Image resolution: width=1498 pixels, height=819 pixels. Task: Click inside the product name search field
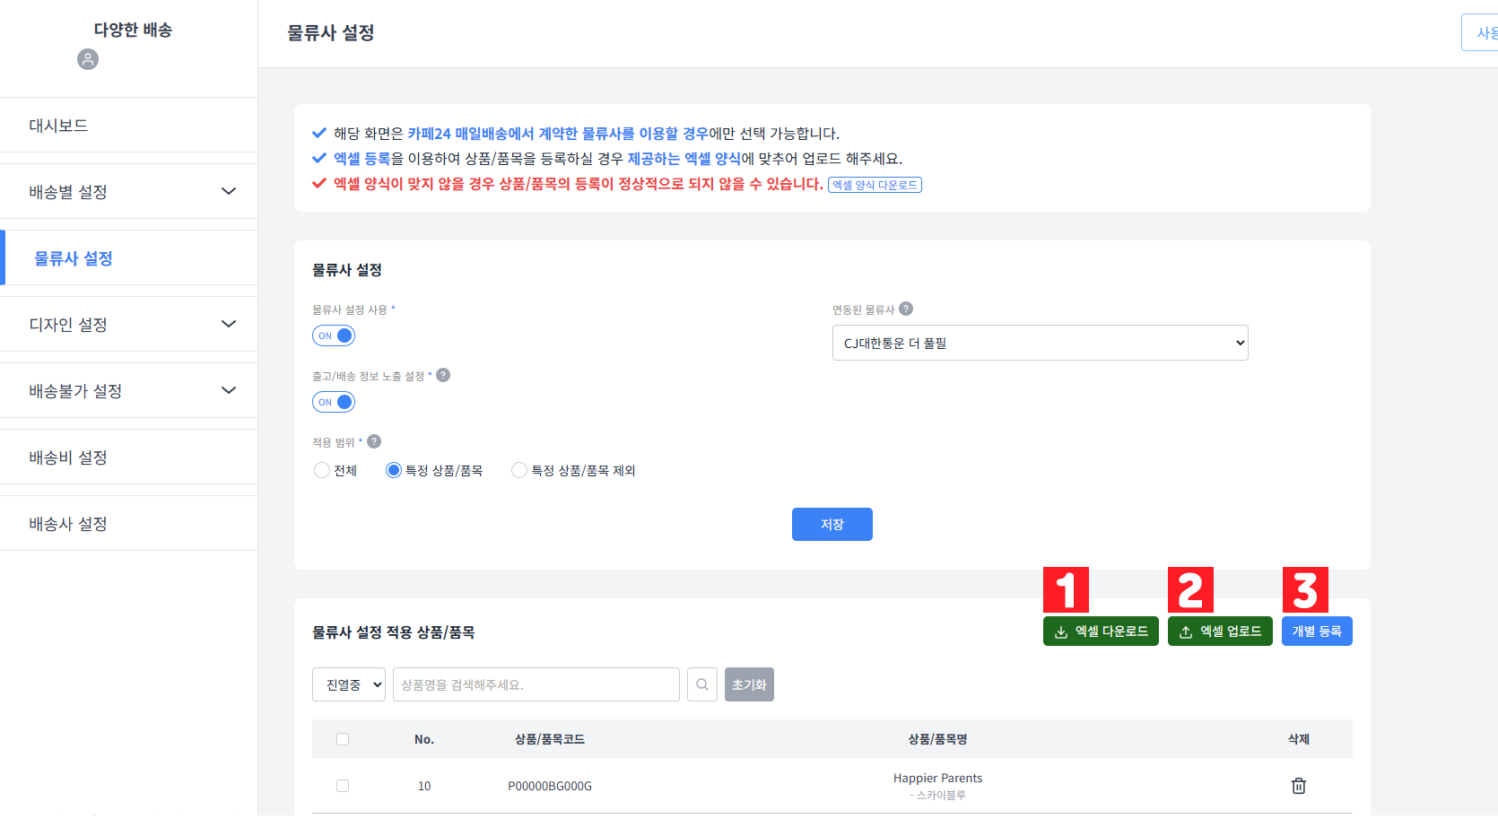536,684
